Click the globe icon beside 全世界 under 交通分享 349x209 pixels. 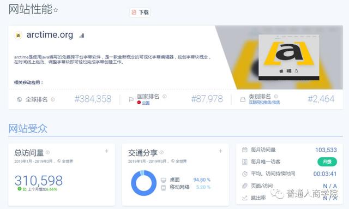(x=173, y=161)
